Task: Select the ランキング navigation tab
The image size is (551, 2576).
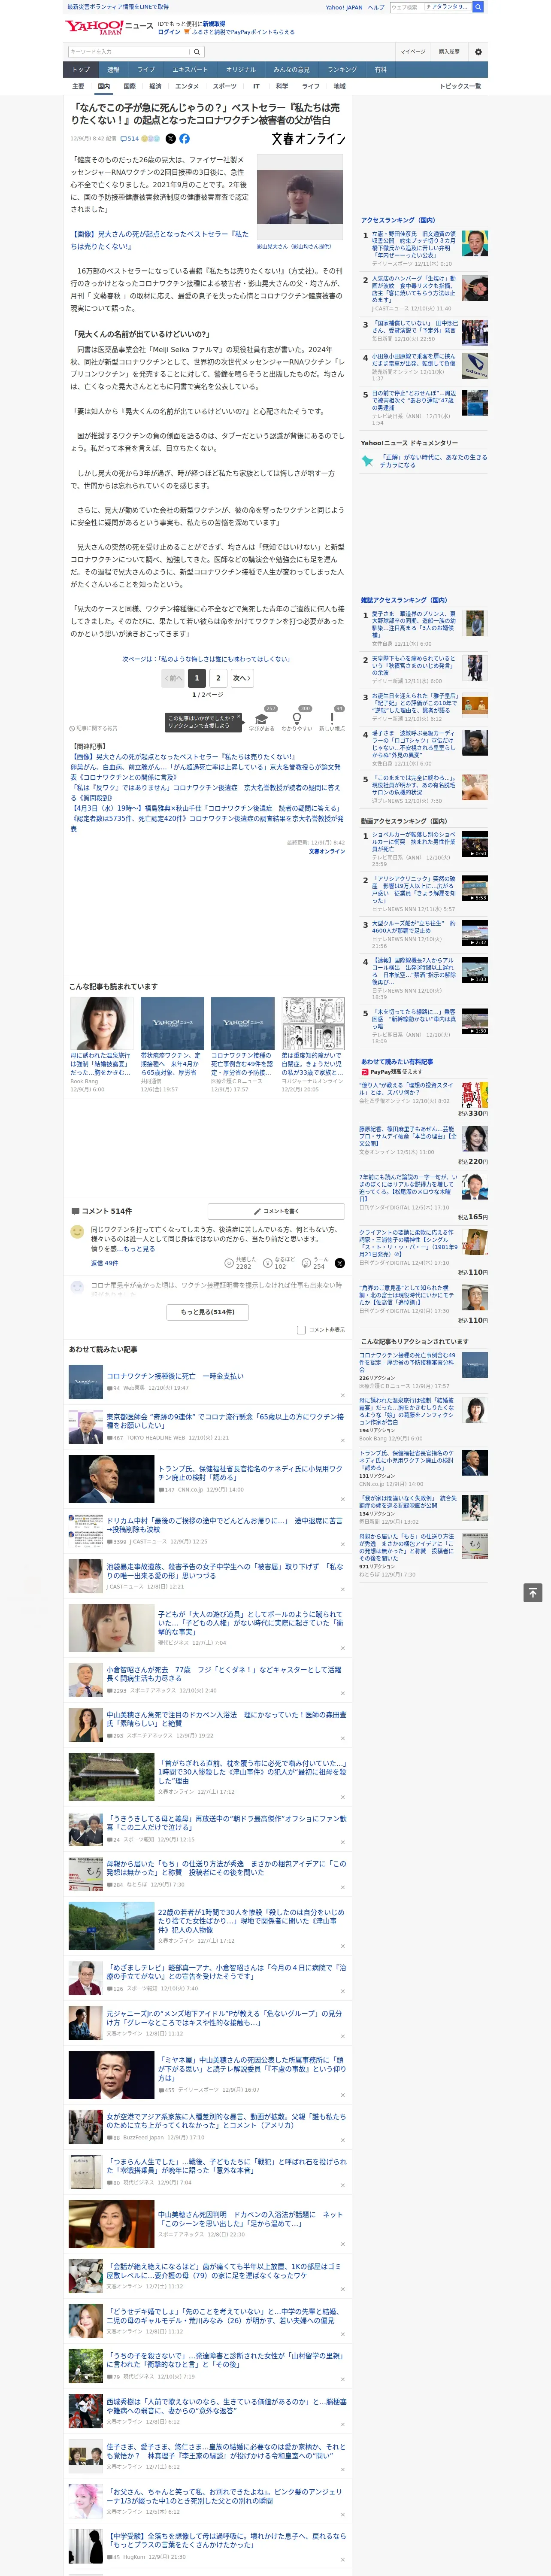Action: click(x=342, y=70)
